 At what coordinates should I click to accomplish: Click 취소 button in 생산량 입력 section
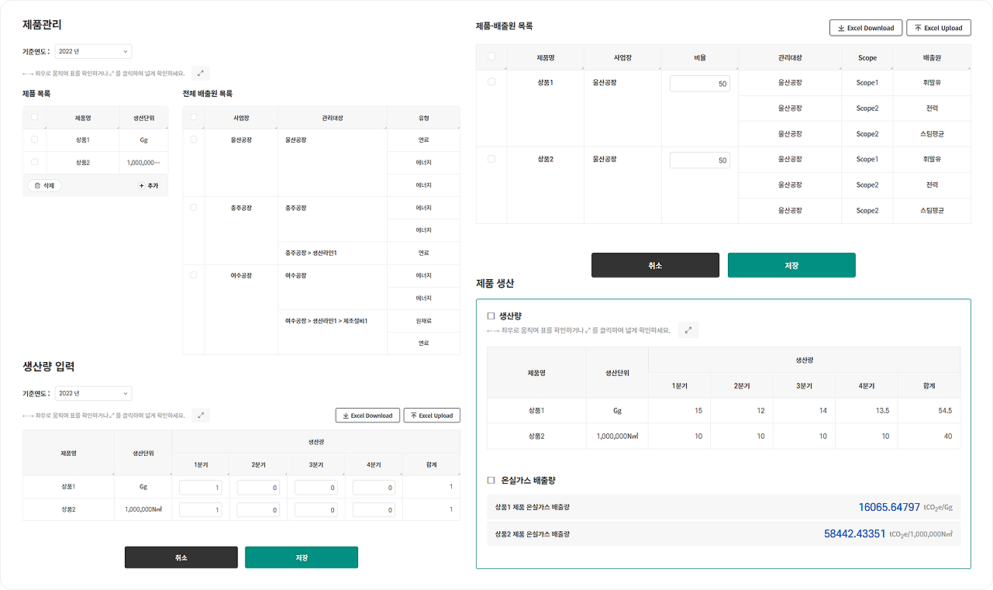(181, 557)
